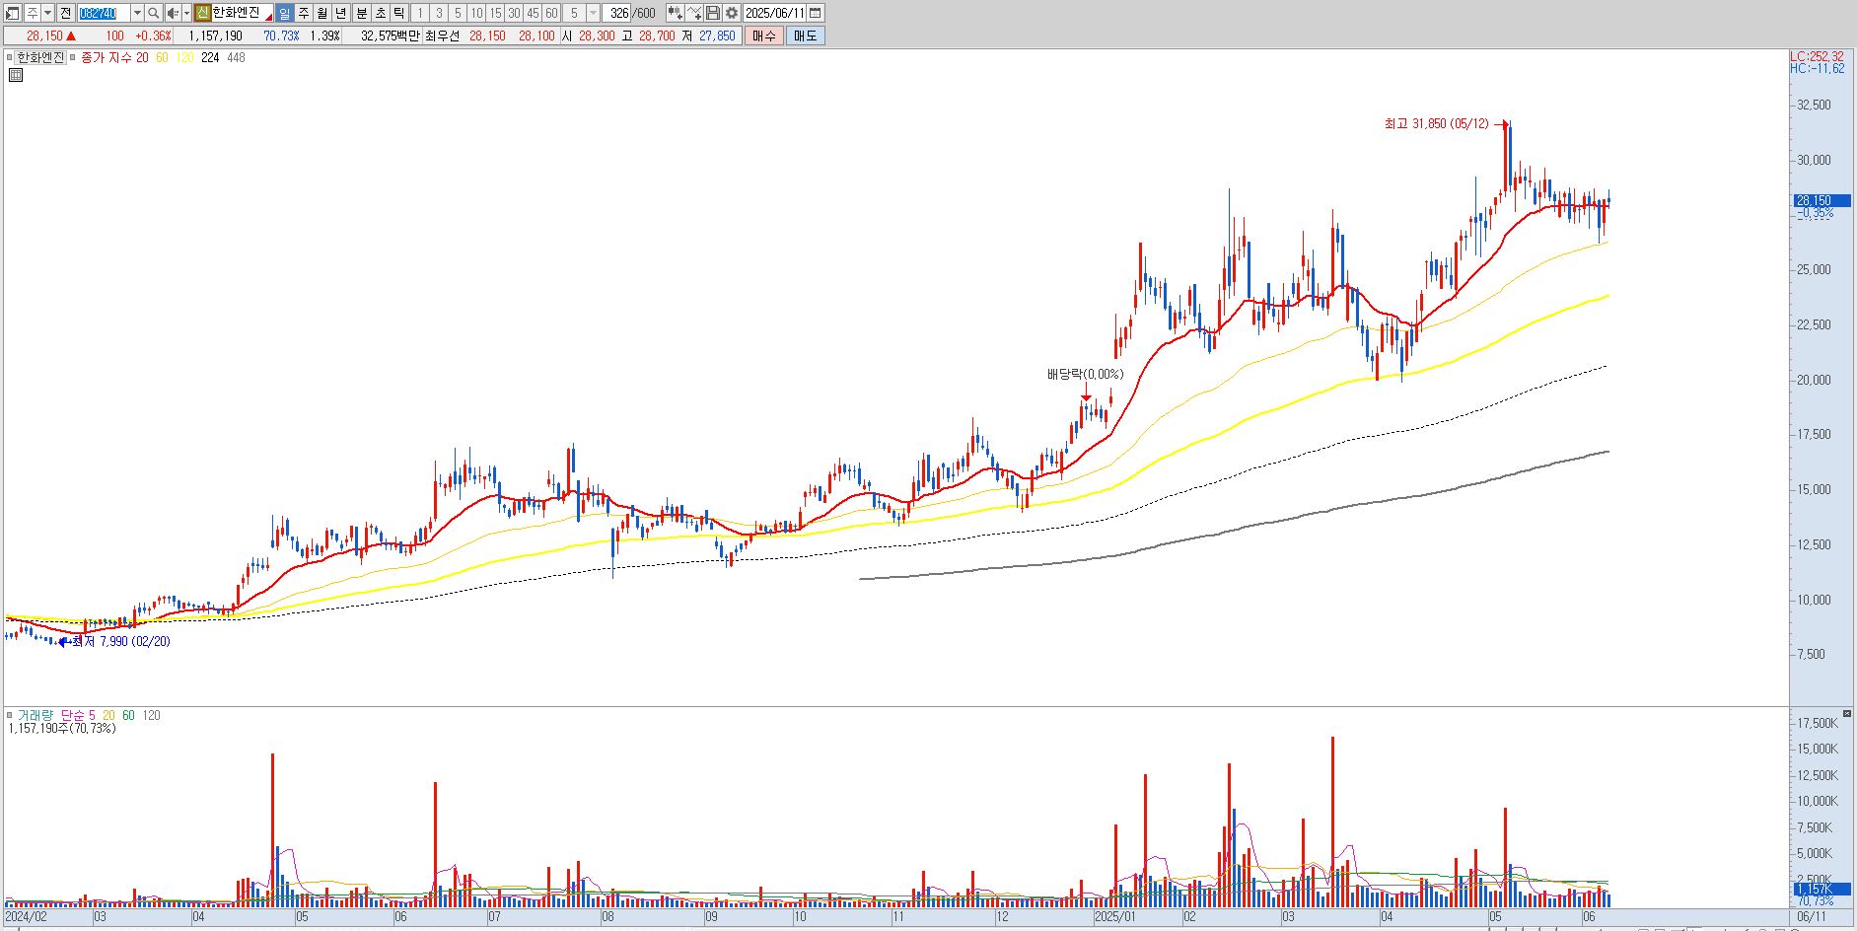
Task: Switch chart to 주 weekly period
Action: click(303, 13)
